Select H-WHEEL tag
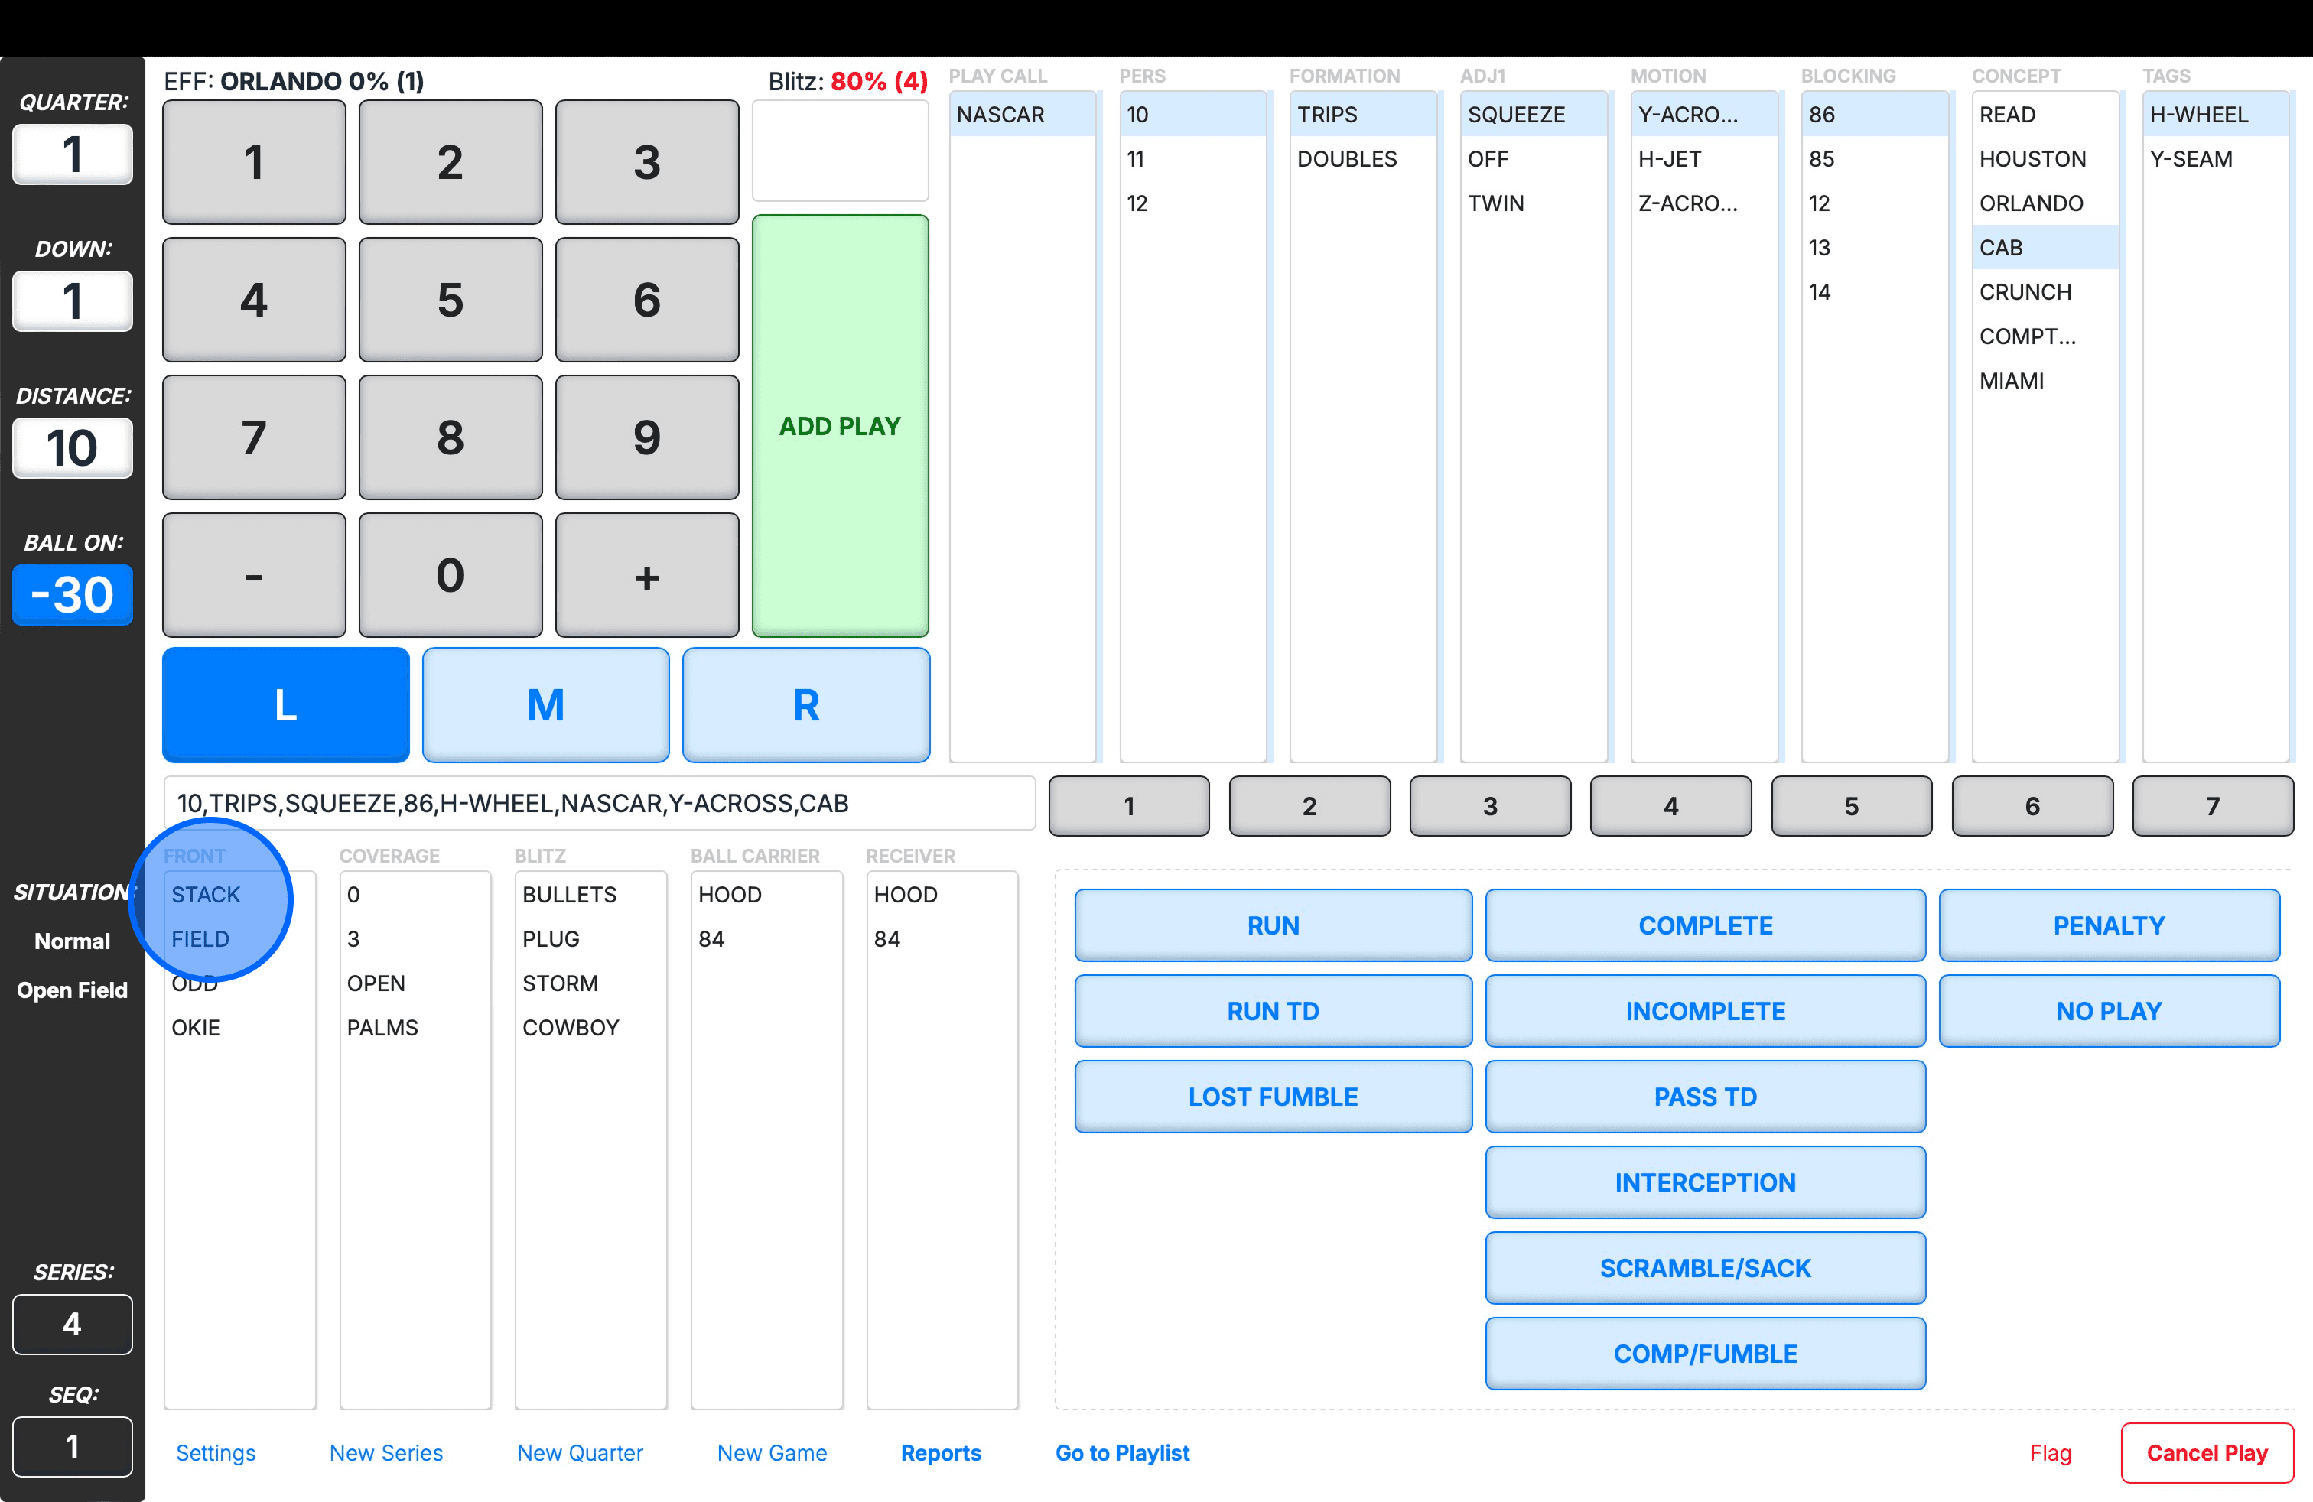The image size is (2313, 1502). click(x=2216, y=115)
